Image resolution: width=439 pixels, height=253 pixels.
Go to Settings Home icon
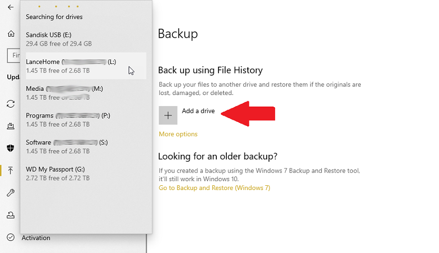point(11,34)
